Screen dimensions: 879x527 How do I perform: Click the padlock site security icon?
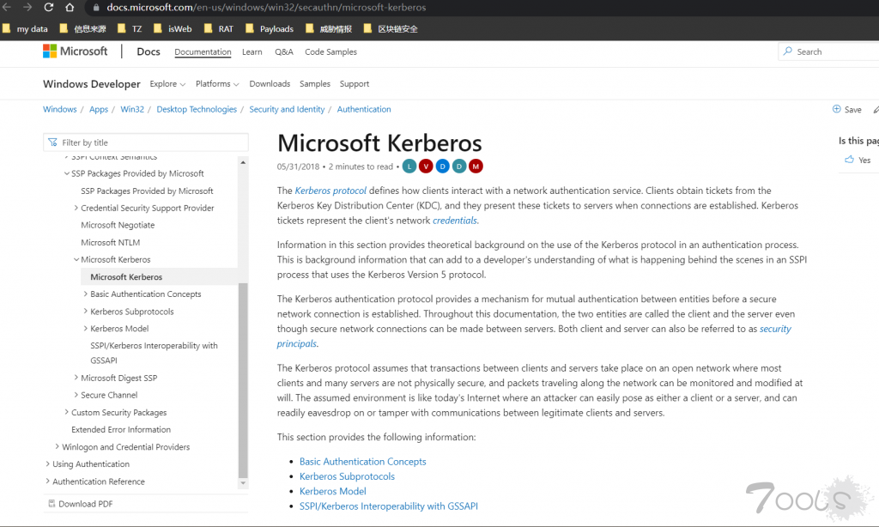click(96, 8)
